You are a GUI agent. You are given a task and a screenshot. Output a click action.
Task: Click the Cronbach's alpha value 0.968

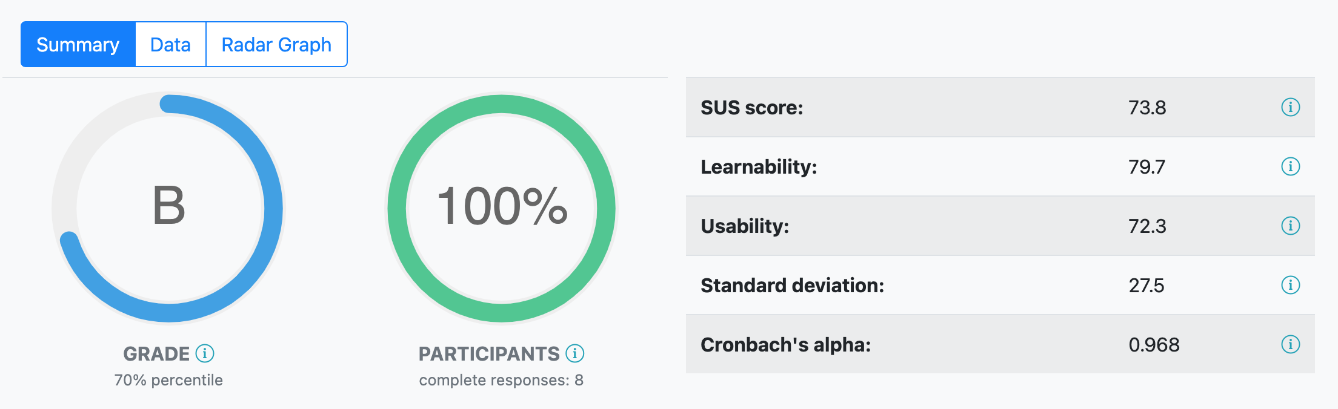click(1154, 345)
